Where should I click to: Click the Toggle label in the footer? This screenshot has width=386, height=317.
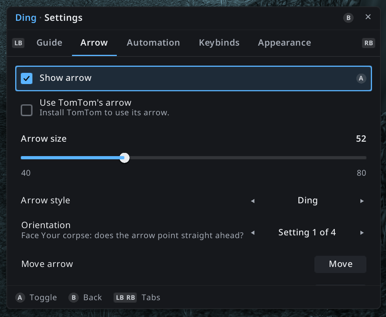(x=43, y=297)
